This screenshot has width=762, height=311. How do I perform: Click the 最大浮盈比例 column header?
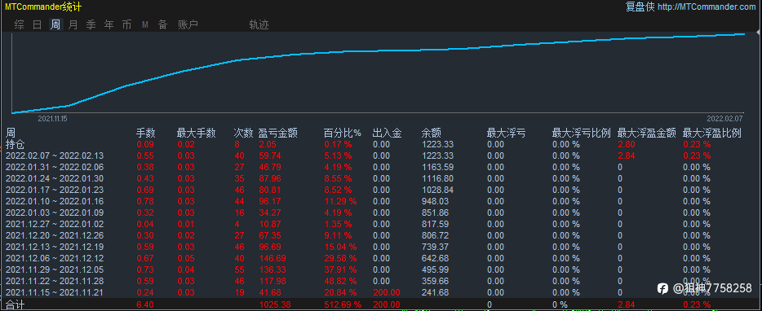[712, 133]
